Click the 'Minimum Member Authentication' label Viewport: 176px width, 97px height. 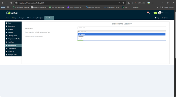pos(34,36)
